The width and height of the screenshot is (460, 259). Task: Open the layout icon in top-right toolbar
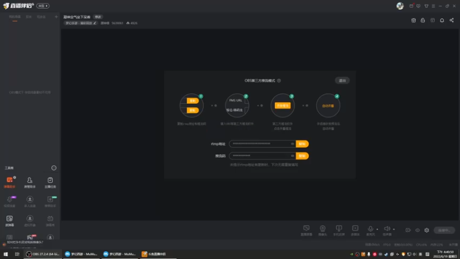click(x=432, y=20)
